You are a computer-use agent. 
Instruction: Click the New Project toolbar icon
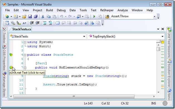(7, 16)
